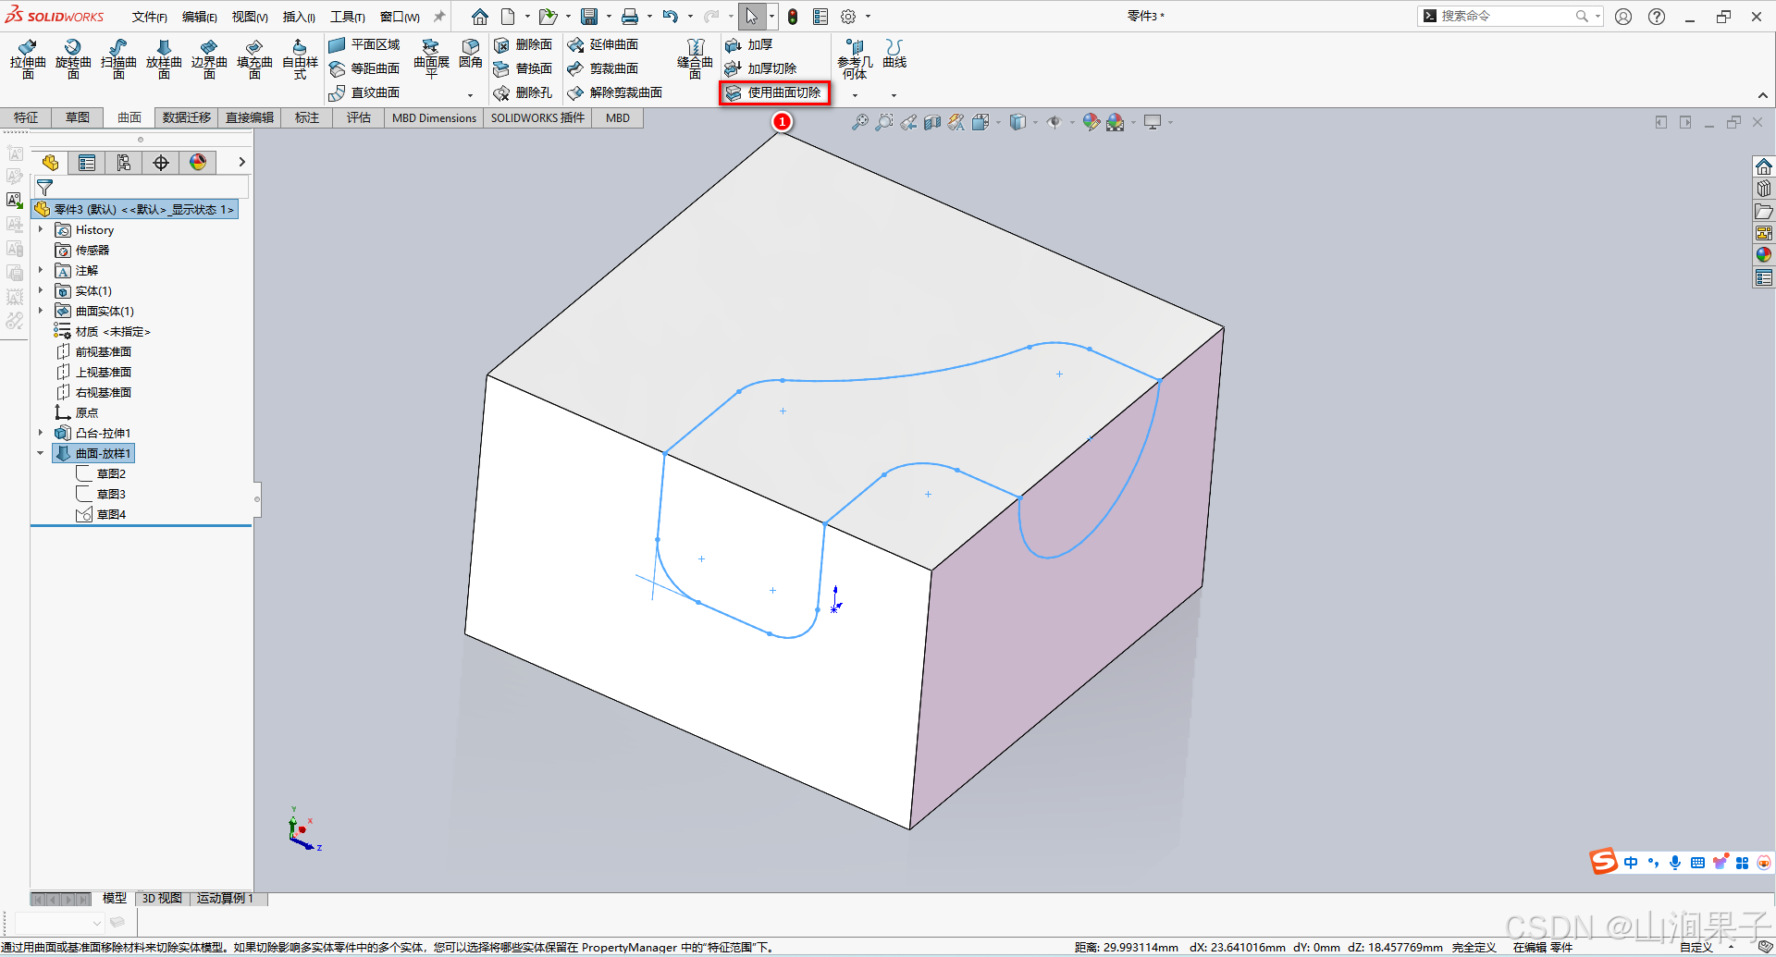Open the 参考几何体 reference geometry tool

pyautogui.click(x=855, y=59)
